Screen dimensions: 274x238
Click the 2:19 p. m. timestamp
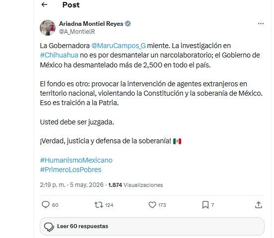coord(53,185)
